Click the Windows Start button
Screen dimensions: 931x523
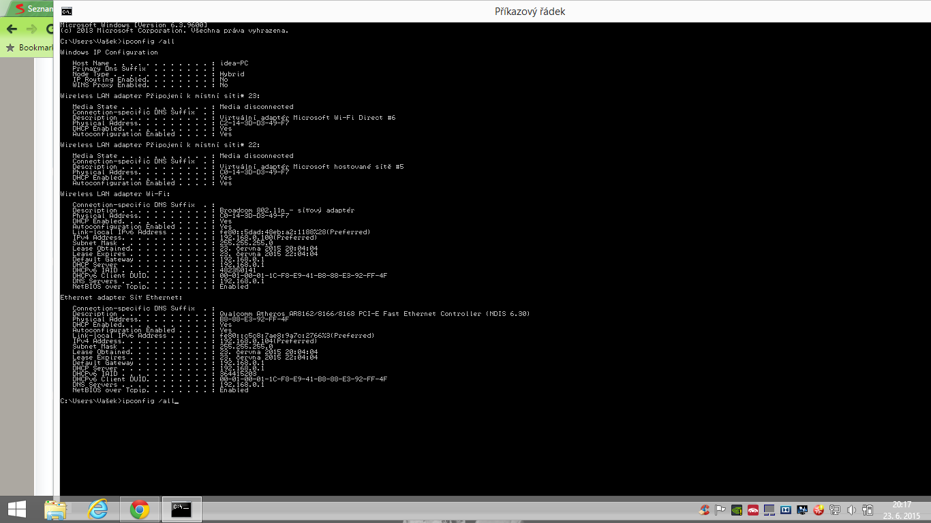coord(17,509)
